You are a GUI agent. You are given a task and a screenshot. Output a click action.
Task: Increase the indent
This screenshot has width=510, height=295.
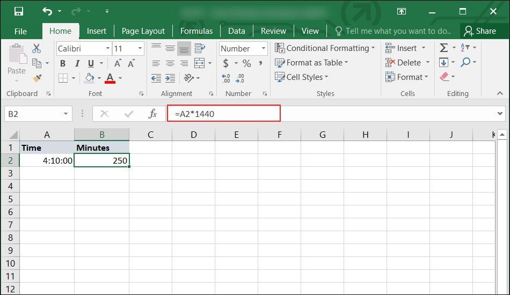(x=170, y=78)
